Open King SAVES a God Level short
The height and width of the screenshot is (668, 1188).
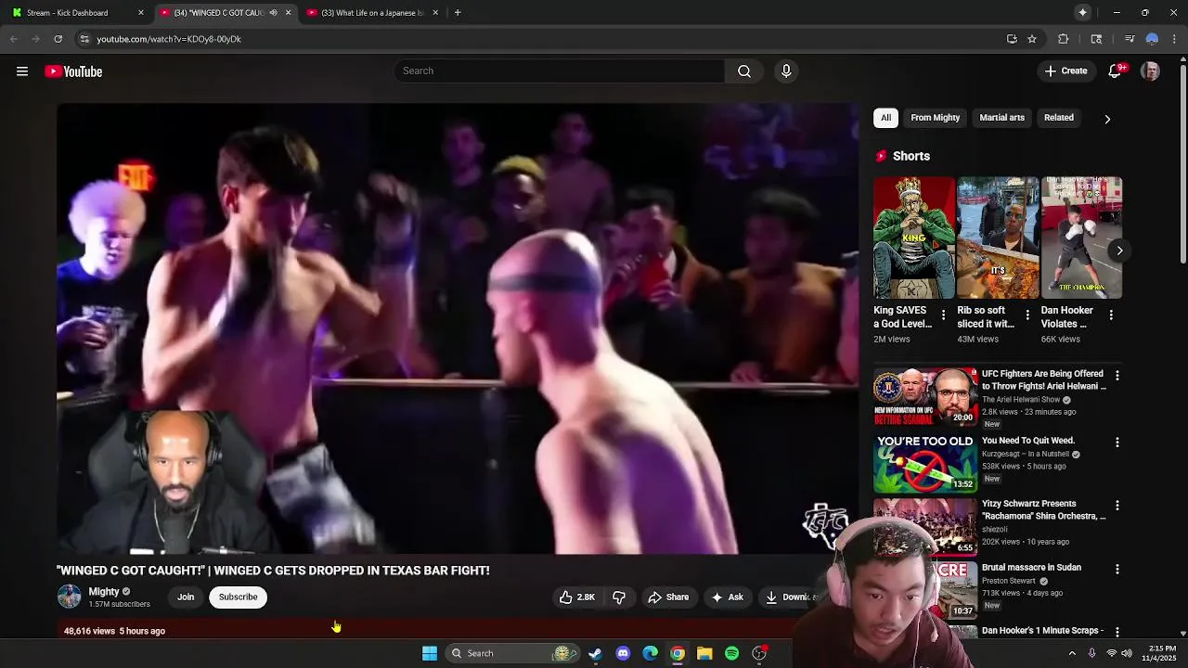tap(914, 238)
